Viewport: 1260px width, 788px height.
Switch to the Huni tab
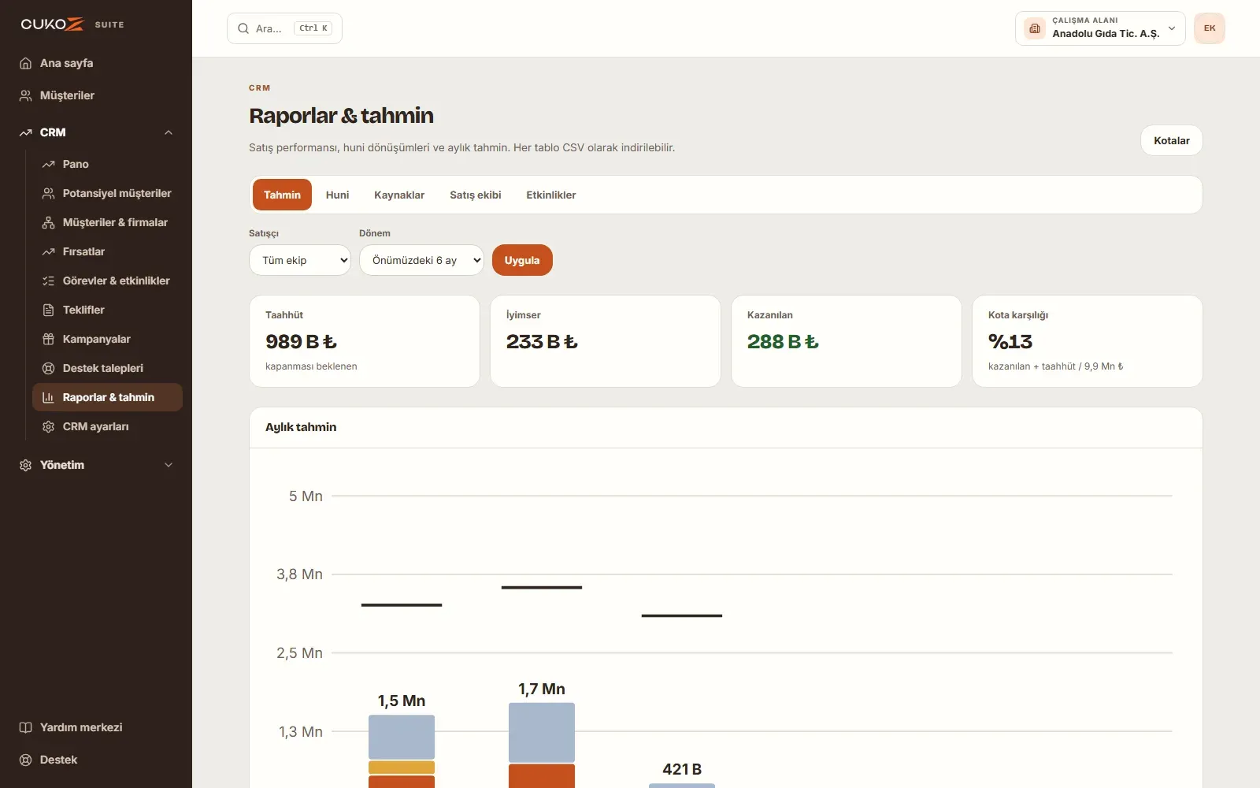(x=337, y=195)
